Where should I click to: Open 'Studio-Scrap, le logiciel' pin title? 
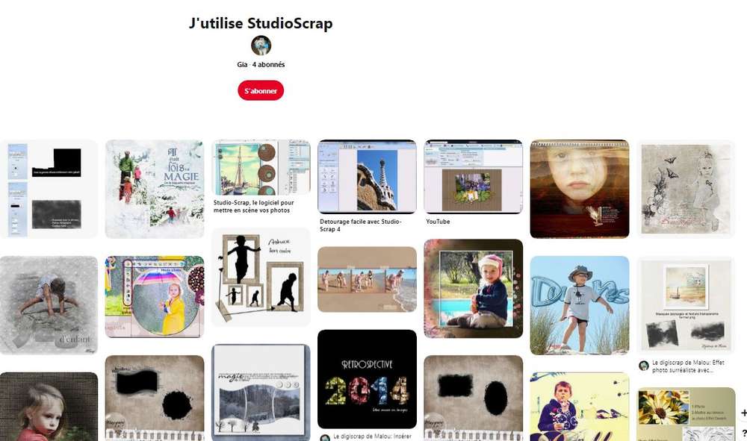click(253, 206)
